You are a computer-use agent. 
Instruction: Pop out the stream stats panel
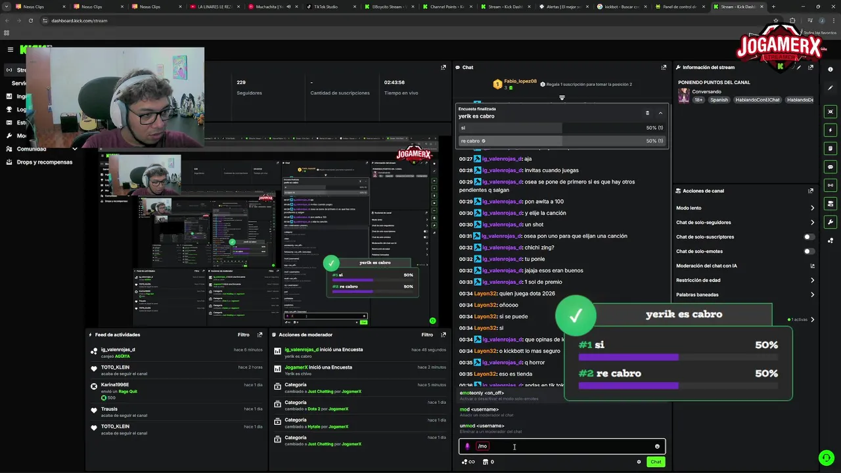click(443, 67)
